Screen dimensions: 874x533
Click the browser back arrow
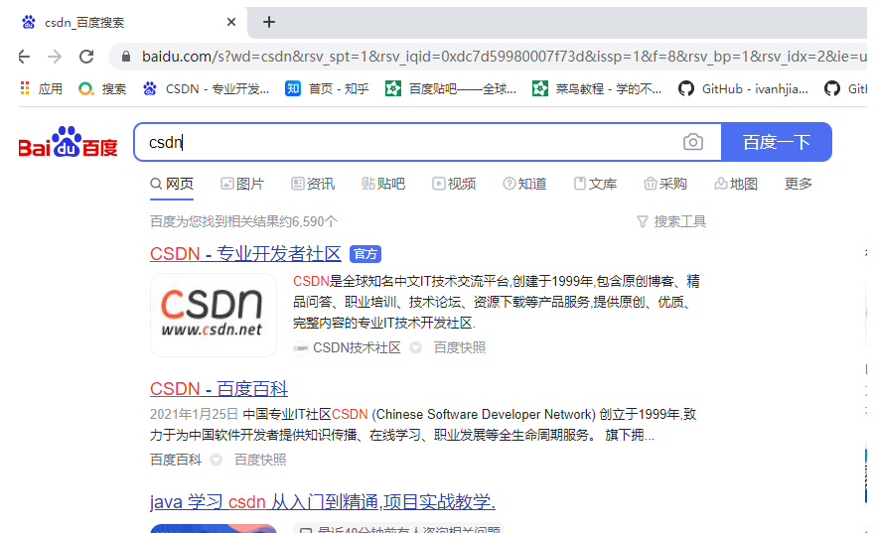click(x=24, y=57)
